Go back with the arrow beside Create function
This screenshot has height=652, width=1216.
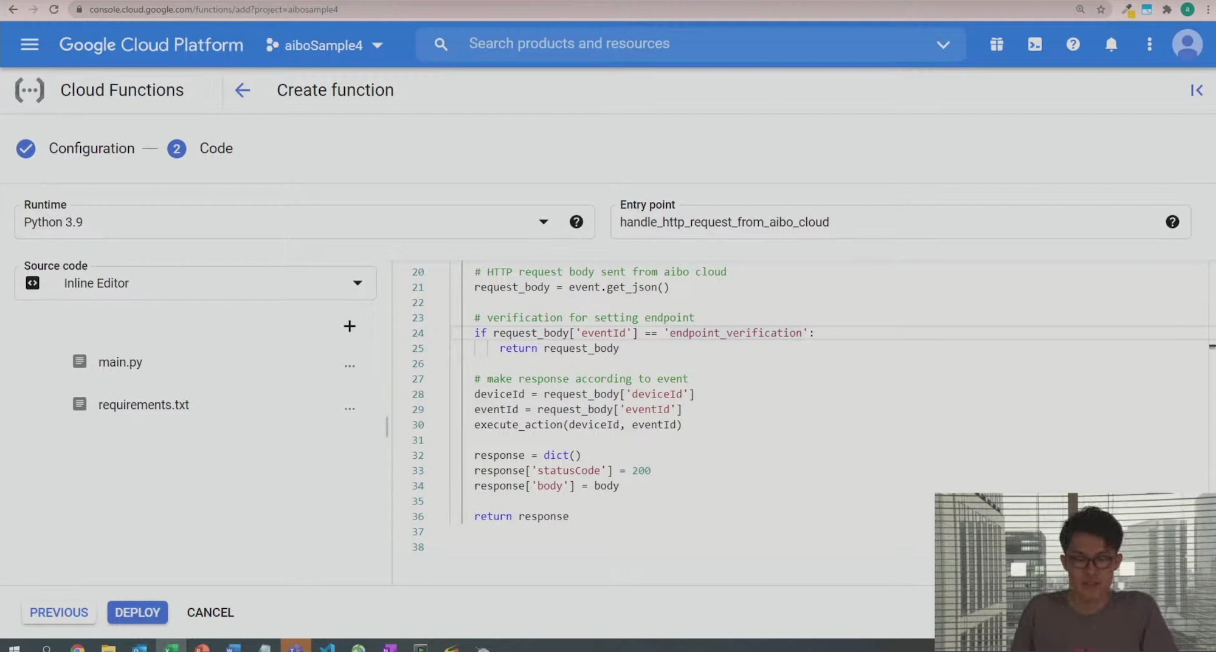243,90
